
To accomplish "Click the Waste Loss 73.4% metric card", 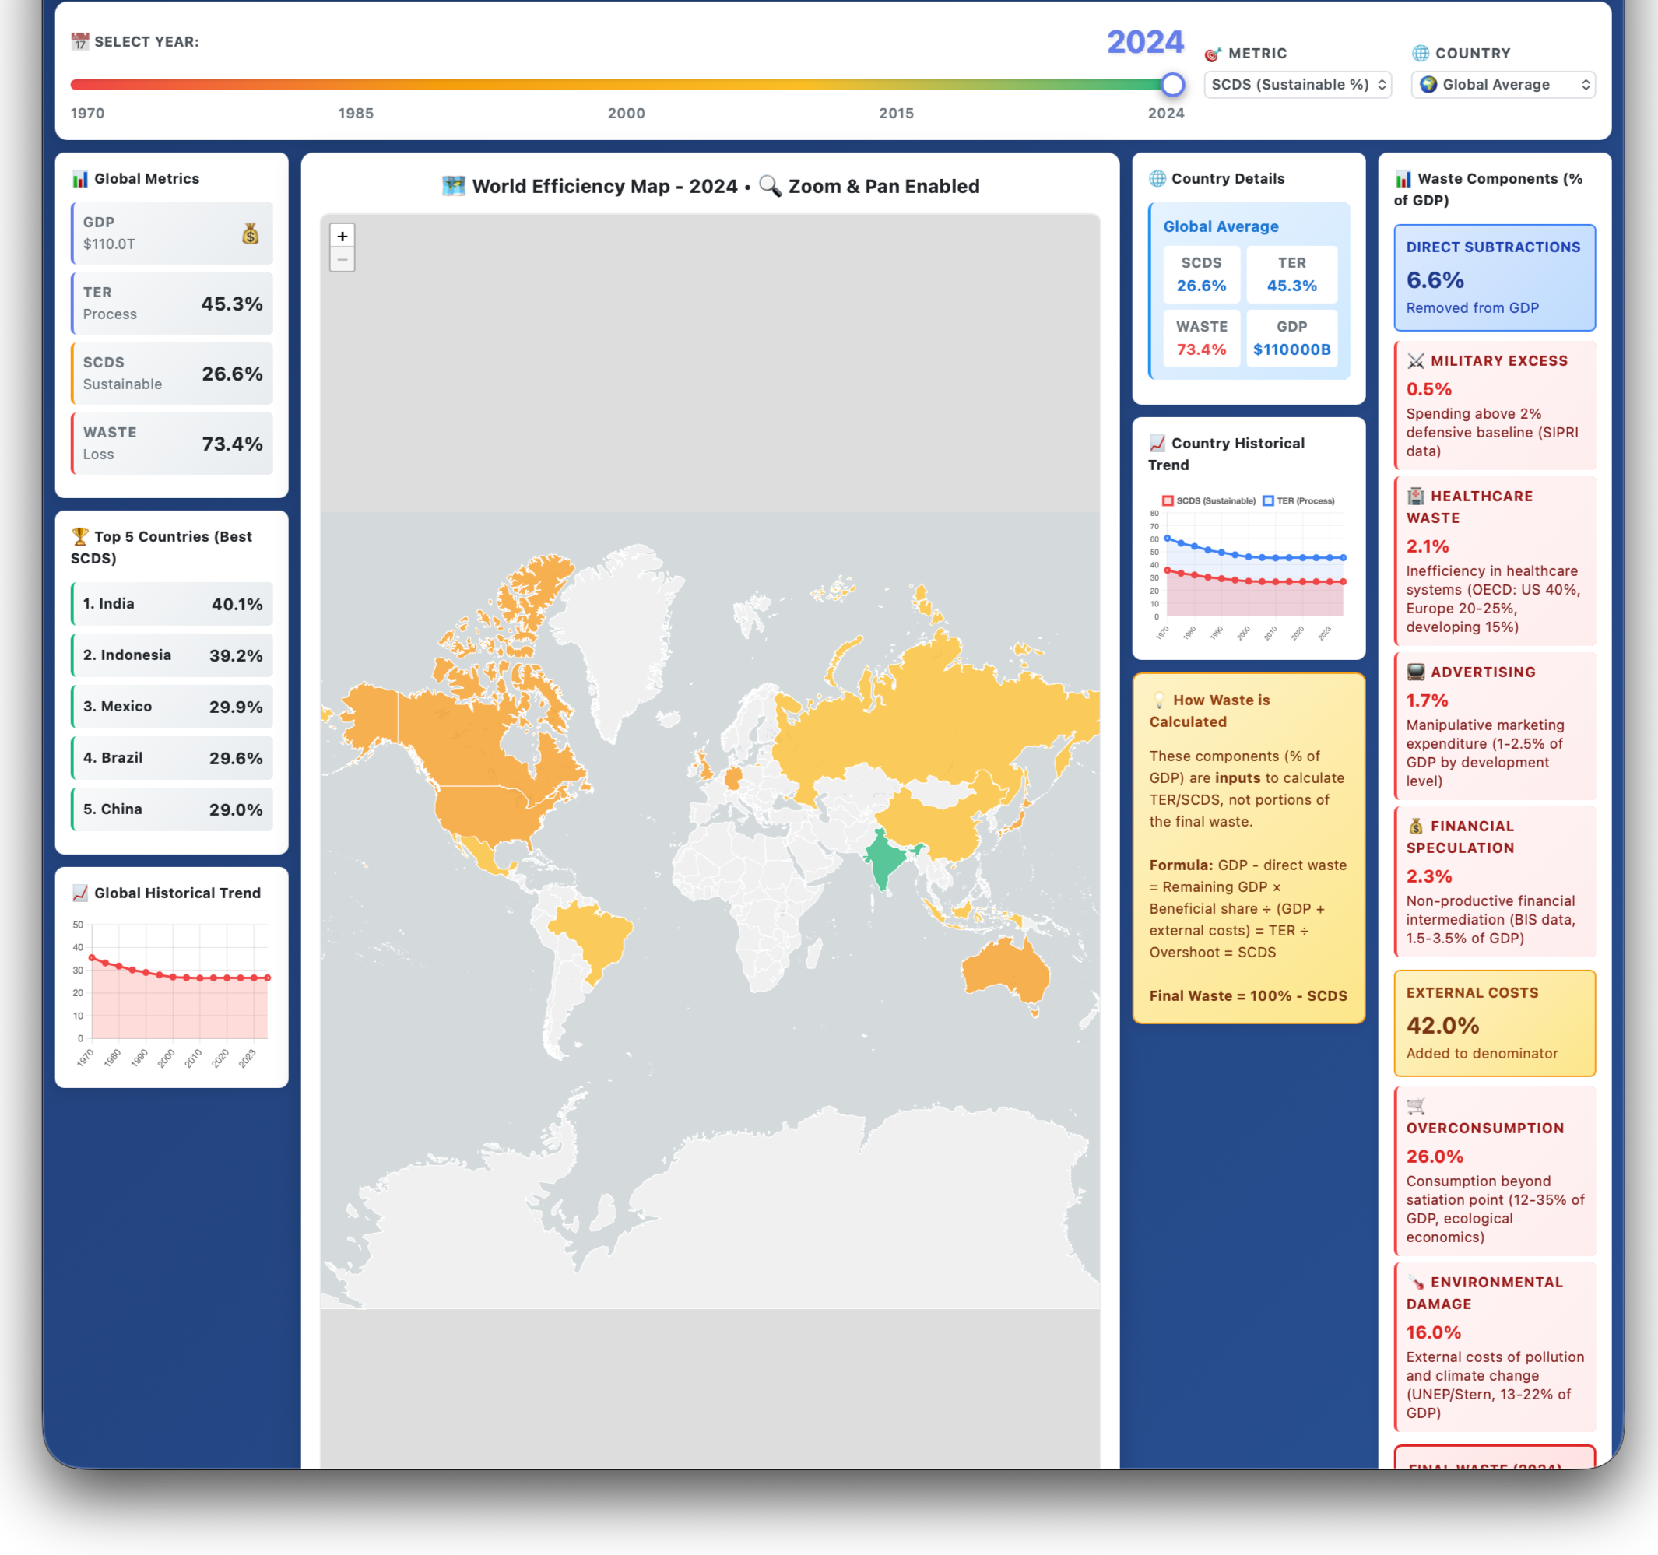I will pyautogui.click(x=172, y=444).
